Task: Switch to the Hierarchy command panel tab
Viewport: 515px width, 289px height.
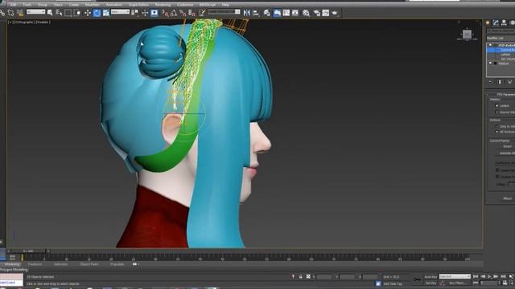Action: coord(504,22)
